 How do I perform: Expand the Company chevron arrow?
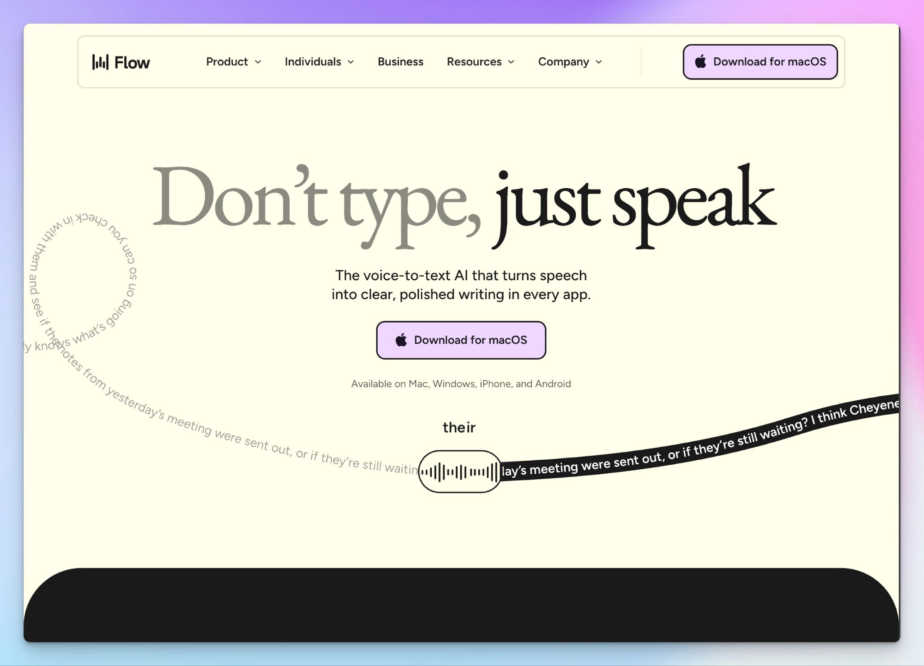click(599, 62)
